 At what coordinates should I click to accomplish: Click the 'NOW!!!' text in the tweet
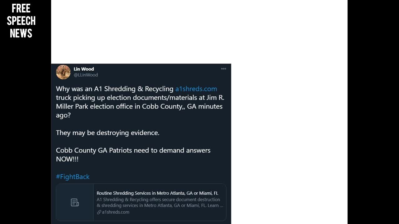click(67, 159)
